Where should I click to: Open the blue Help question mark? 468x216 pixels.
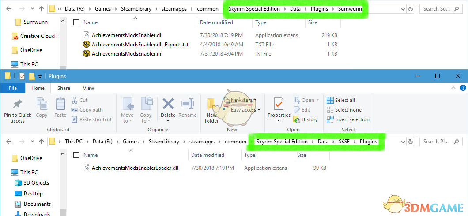point(463,88)
